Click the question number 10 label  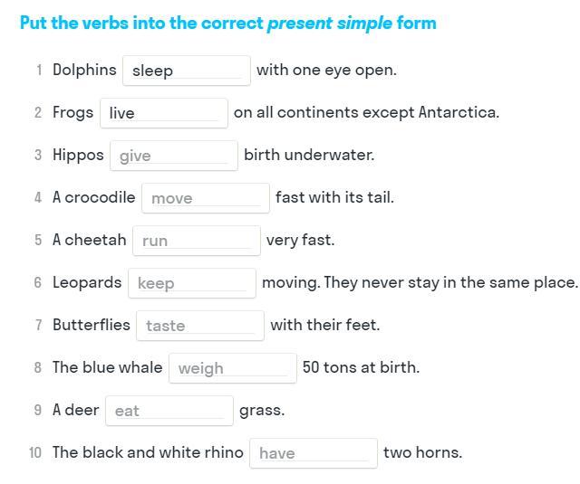tap(35, 452)
